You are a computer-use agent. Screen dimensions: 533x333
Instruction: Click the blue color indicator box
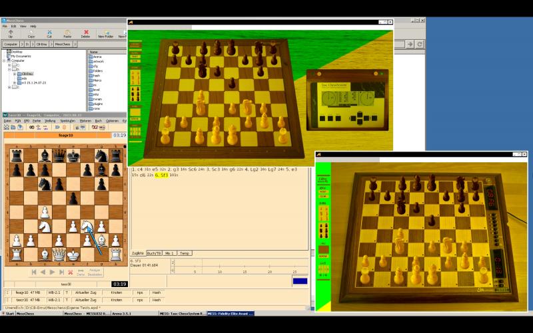click(300, 282)
